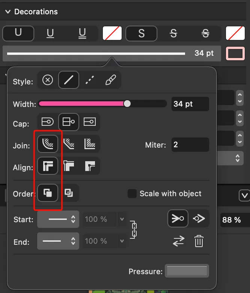This screenshot has width=250, height=293.
Task: Click the Miter value input field
Action: [x=190, y=145]
